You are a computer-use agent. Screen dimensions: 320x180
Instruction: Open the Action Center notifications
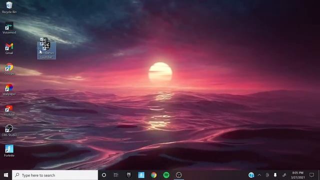pyautogui.click(x=311, y=175)
